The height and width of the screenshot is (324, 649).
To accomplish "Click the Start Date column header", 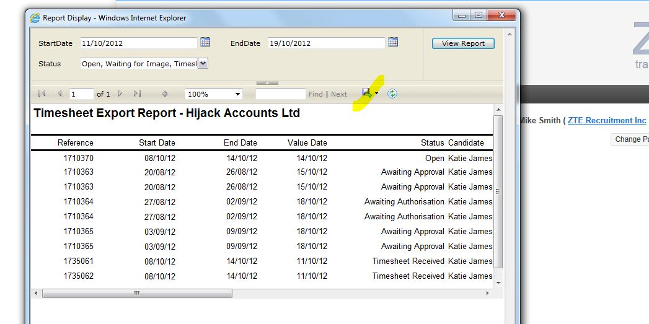I will pos(157,142).
